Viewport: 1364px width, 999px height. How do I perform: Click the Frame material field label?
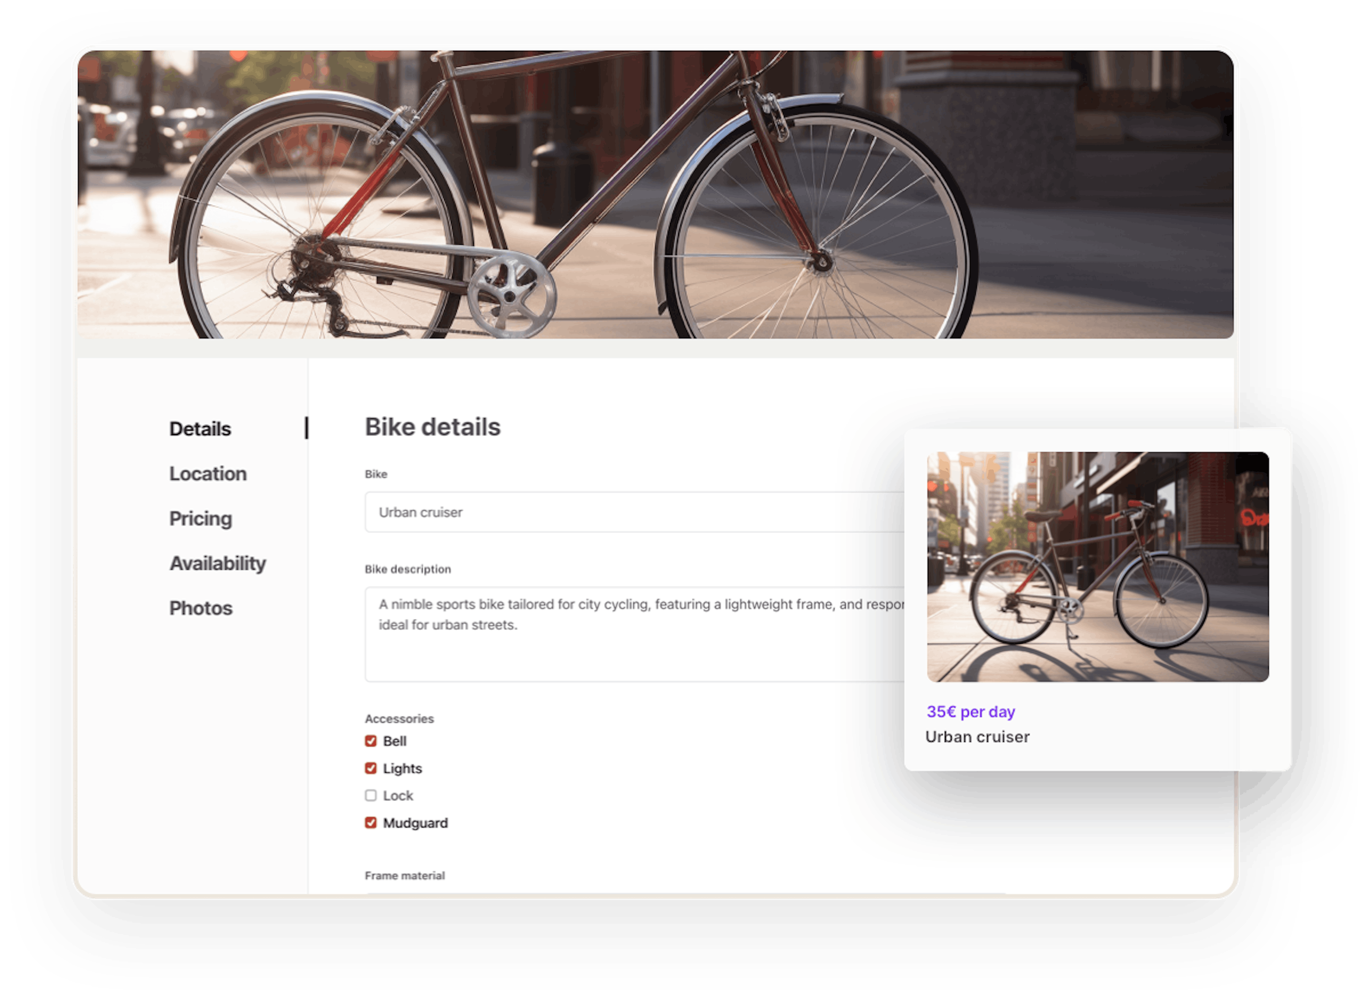[404, 875]
